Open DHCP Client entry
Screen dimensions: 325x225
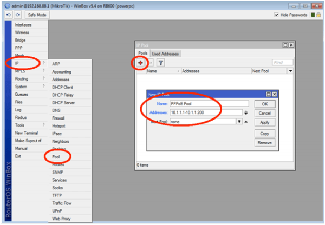click(x=70, y=87)
